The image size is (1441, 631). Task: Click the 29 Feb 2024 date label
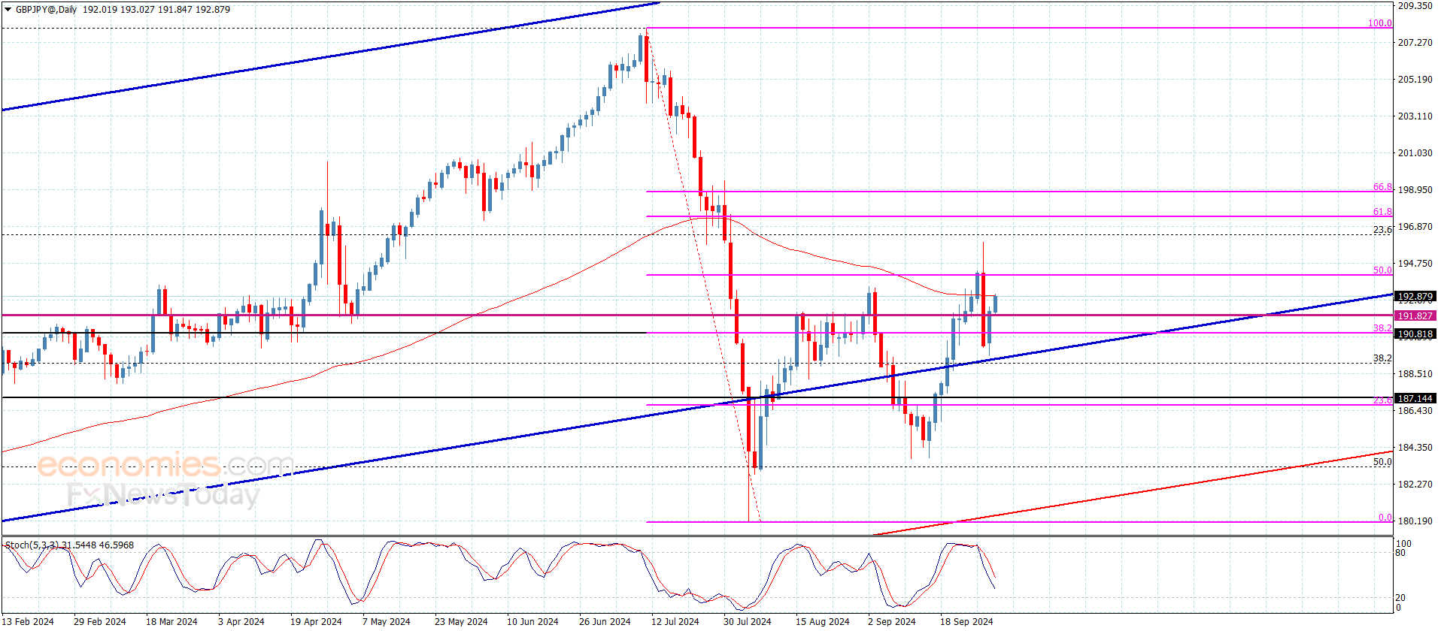click(x=100, y=622)
